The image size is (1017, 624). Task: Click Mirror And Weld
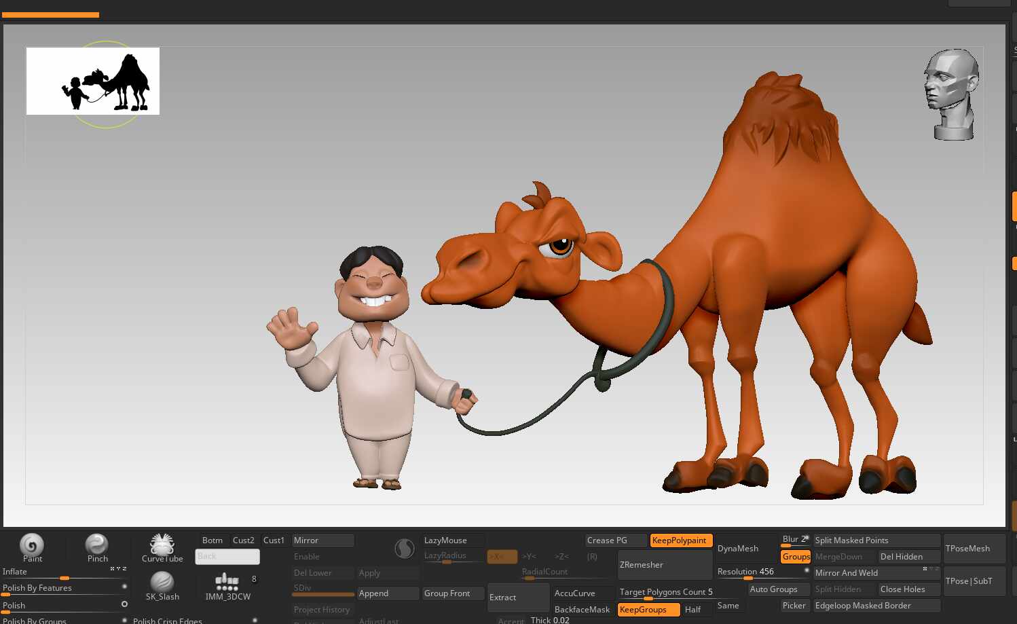coord(876,573)
